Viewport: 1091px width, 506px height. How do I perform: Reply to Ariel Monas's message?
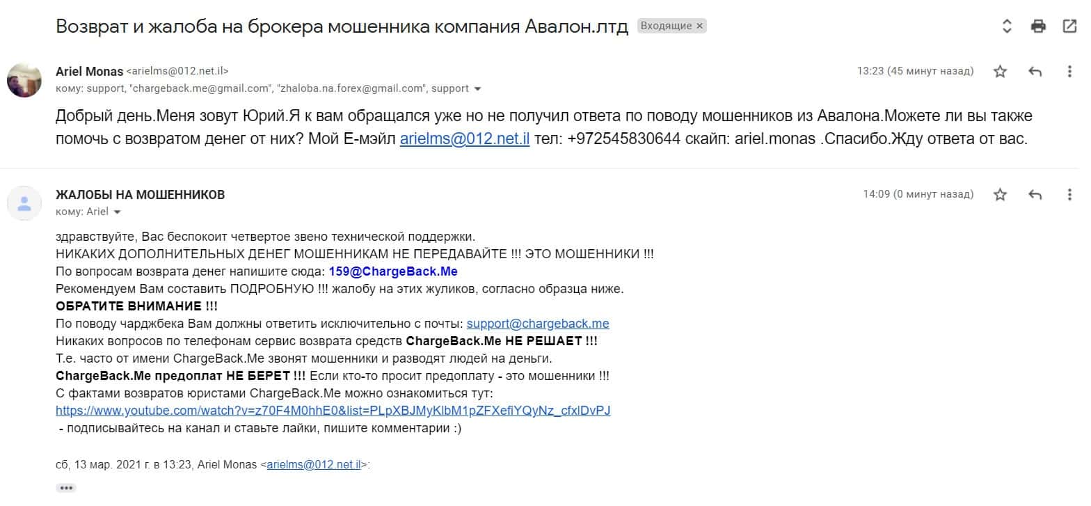coord(1035,71)
